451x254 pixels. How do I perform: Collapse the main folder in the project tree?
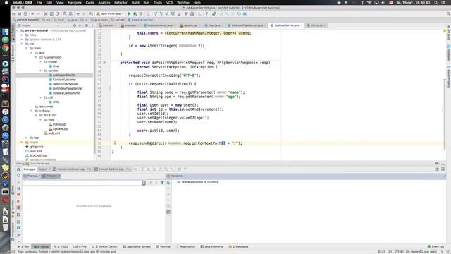pos(27,49)
